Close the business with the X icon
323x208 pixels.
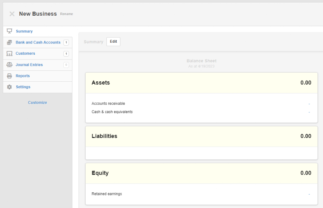(12, 14)
